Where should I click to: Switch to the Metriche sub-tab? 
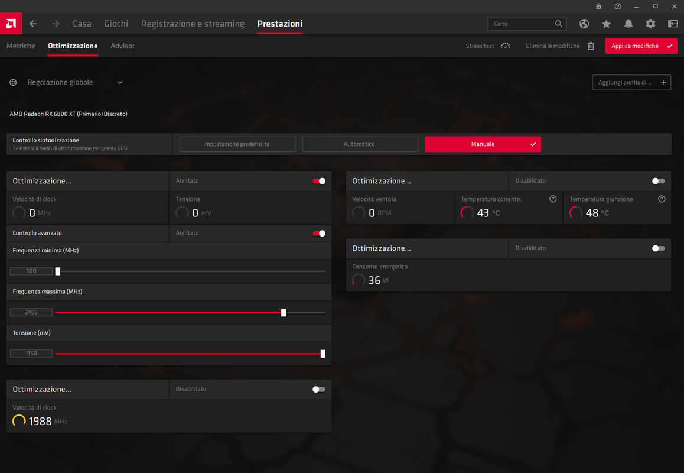tap(21, 46)
